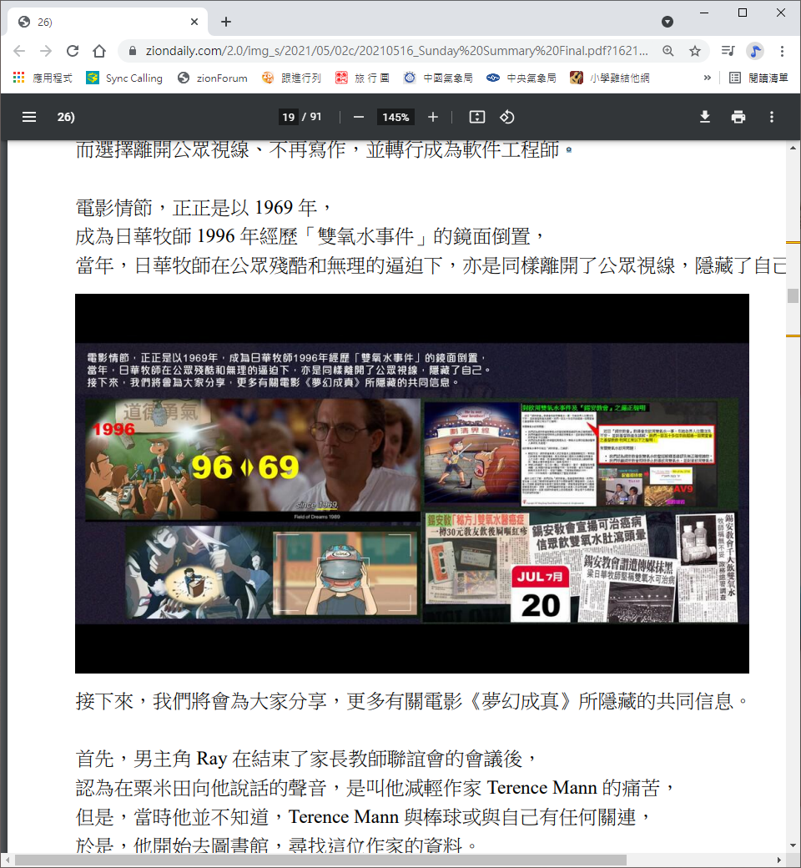The height and width of the screenshot is (868, 801).
Task: Click the PDF title text 26)
Action: tap(66, 117)
